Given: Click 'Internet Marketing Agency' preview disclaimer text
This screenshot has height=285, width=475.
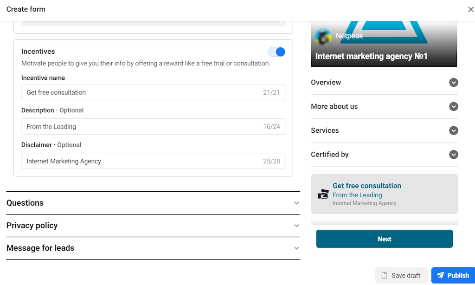Looking at the screenshot, I should pos(365,203).
